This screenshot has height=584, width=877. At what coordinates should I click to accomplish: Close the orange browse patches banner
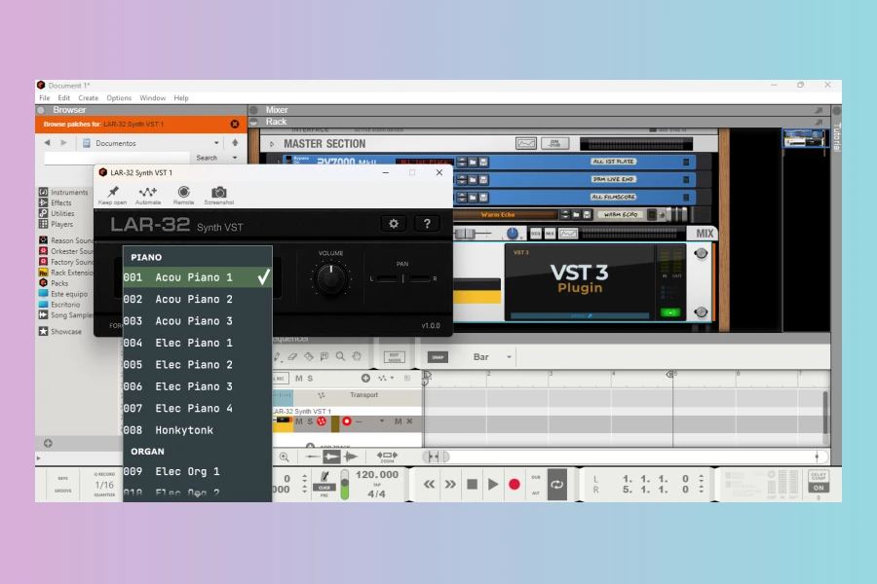pyautogui.click(x=235, y=124)
